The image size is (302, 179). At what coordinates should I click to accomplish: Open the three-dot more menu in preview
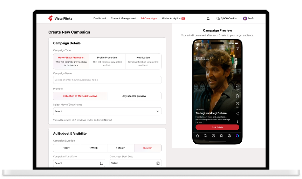tap(237, 121)
